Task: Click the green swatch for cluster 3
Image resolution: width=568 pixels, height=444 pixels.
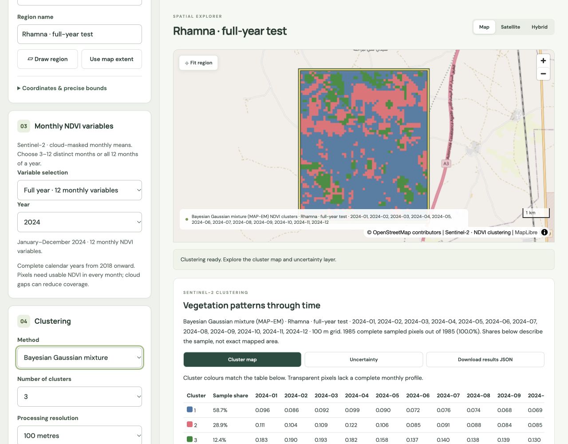Action: tap(190, 439)
